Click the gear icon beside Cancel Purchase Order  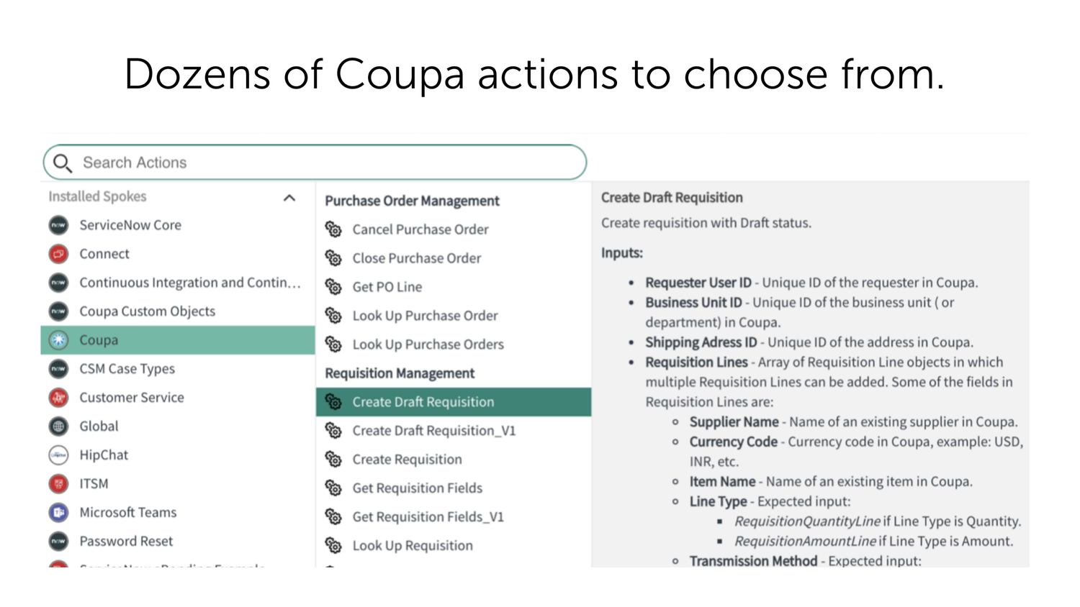click(333, 229)
